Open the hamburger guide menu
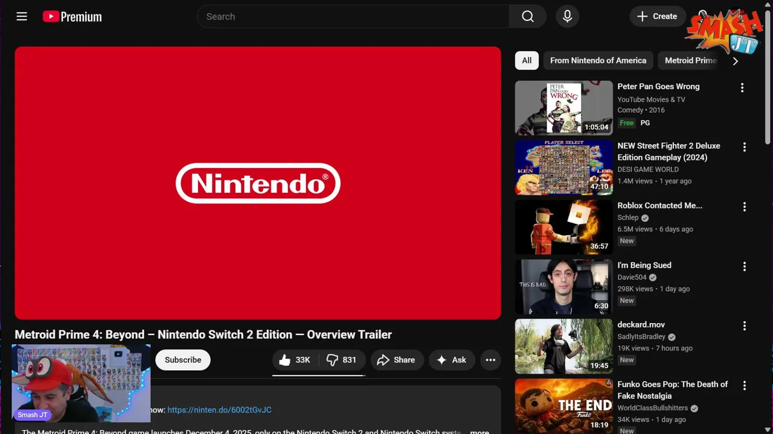Image resolution: width=773 pixels, height=434 pixels. click(22, 16)
